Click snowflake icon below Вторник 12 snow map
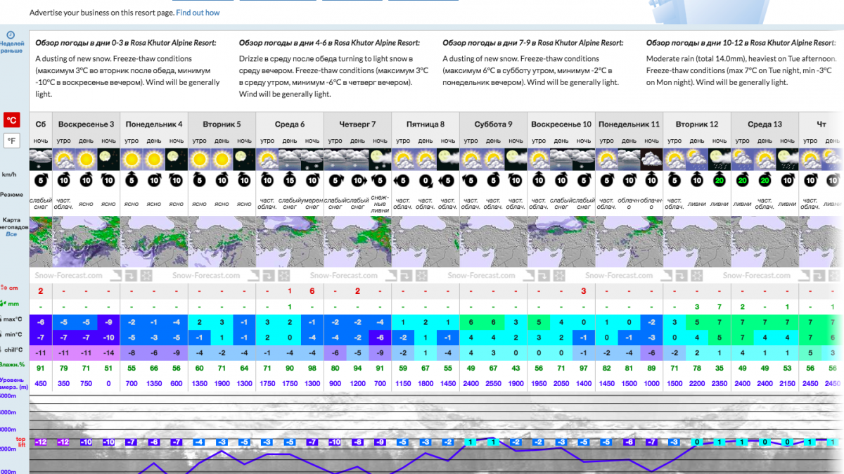This screenshot has height=474, width=844. [696, 276]
